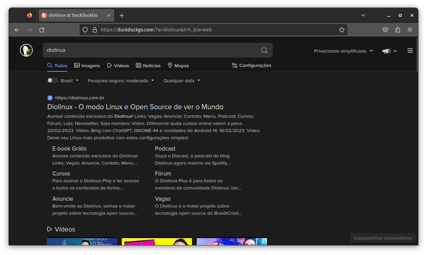Open the DuckDuckGo hamburger menu
427x255 pixels.
tap(410, 50)
